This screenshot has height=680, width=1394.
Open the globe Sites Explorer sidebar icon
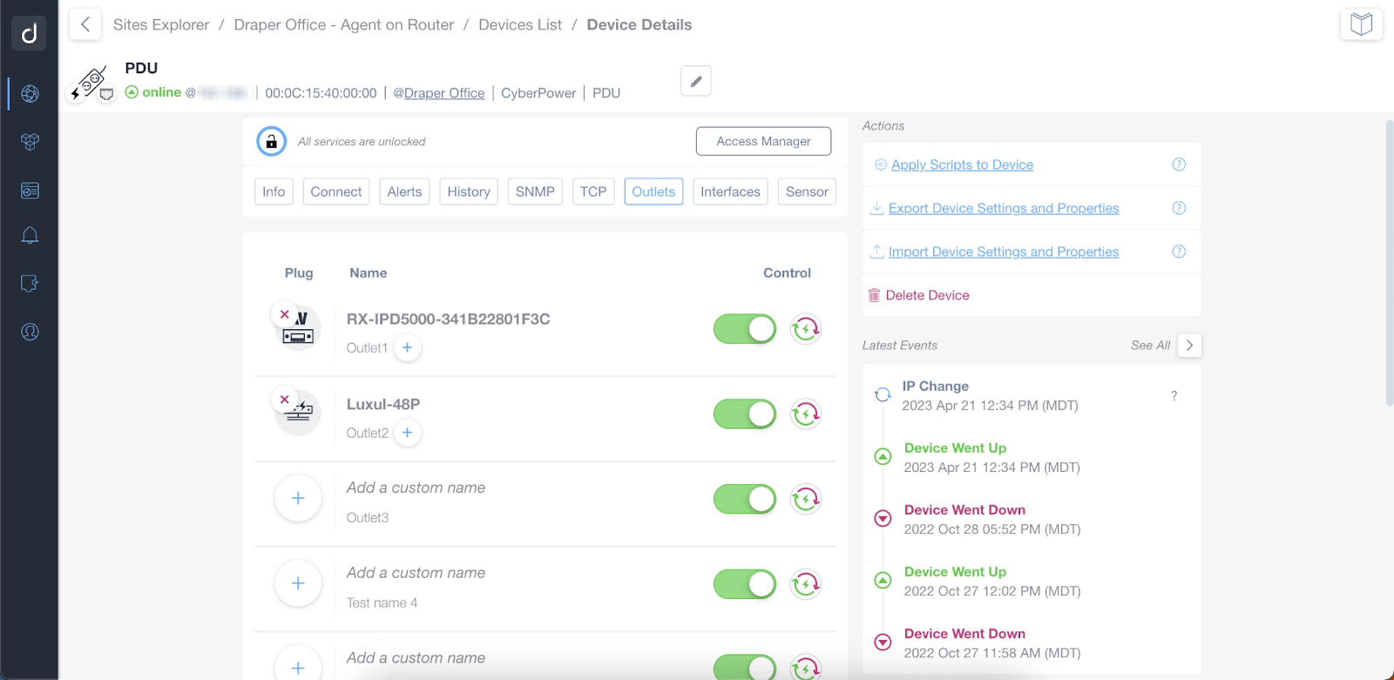tap(30, 93)
